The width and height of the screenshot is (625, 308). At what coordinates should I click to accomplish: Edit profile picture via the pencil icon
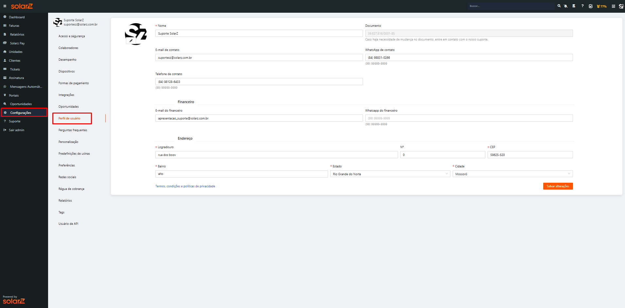pos(131,41)
